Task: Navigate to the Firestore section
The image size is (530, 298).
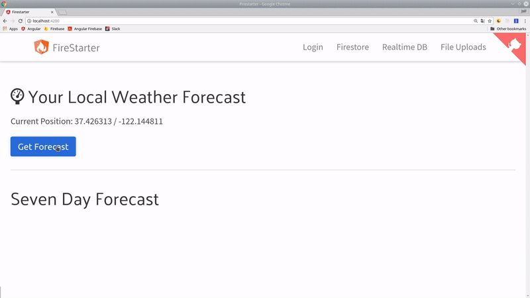Action: (352, 47)
